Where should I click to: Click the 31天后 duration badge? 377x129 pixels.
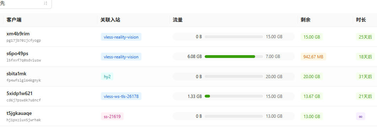point(365,77)
